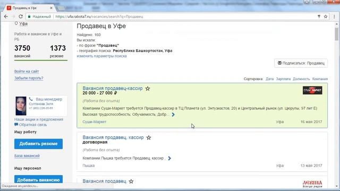Favorite the third Вакансия продавец star
This screenshot has width=340, height=191.
point(131,181)
